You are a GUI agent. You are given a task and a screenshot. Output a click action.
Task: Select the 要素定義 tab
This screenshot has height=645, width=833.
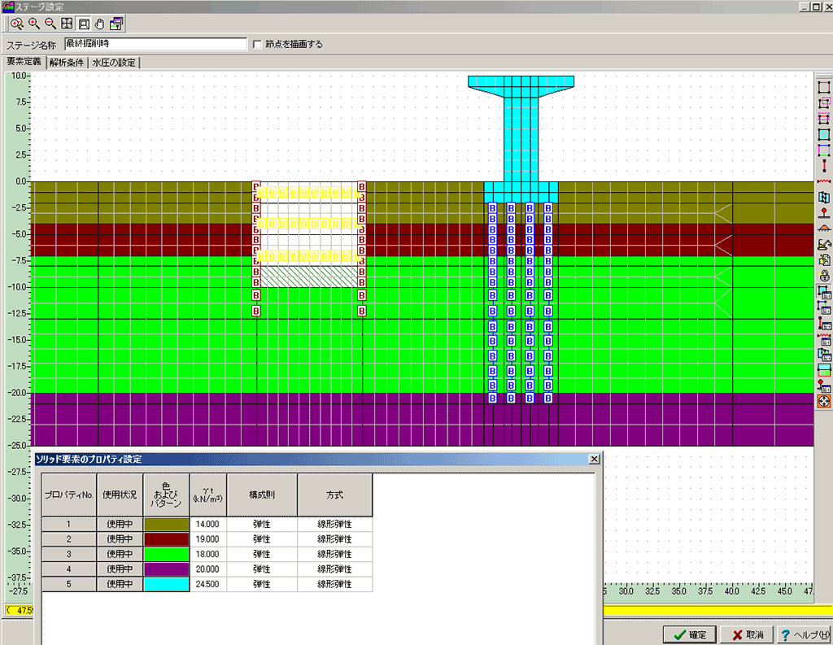click(23, 62)
